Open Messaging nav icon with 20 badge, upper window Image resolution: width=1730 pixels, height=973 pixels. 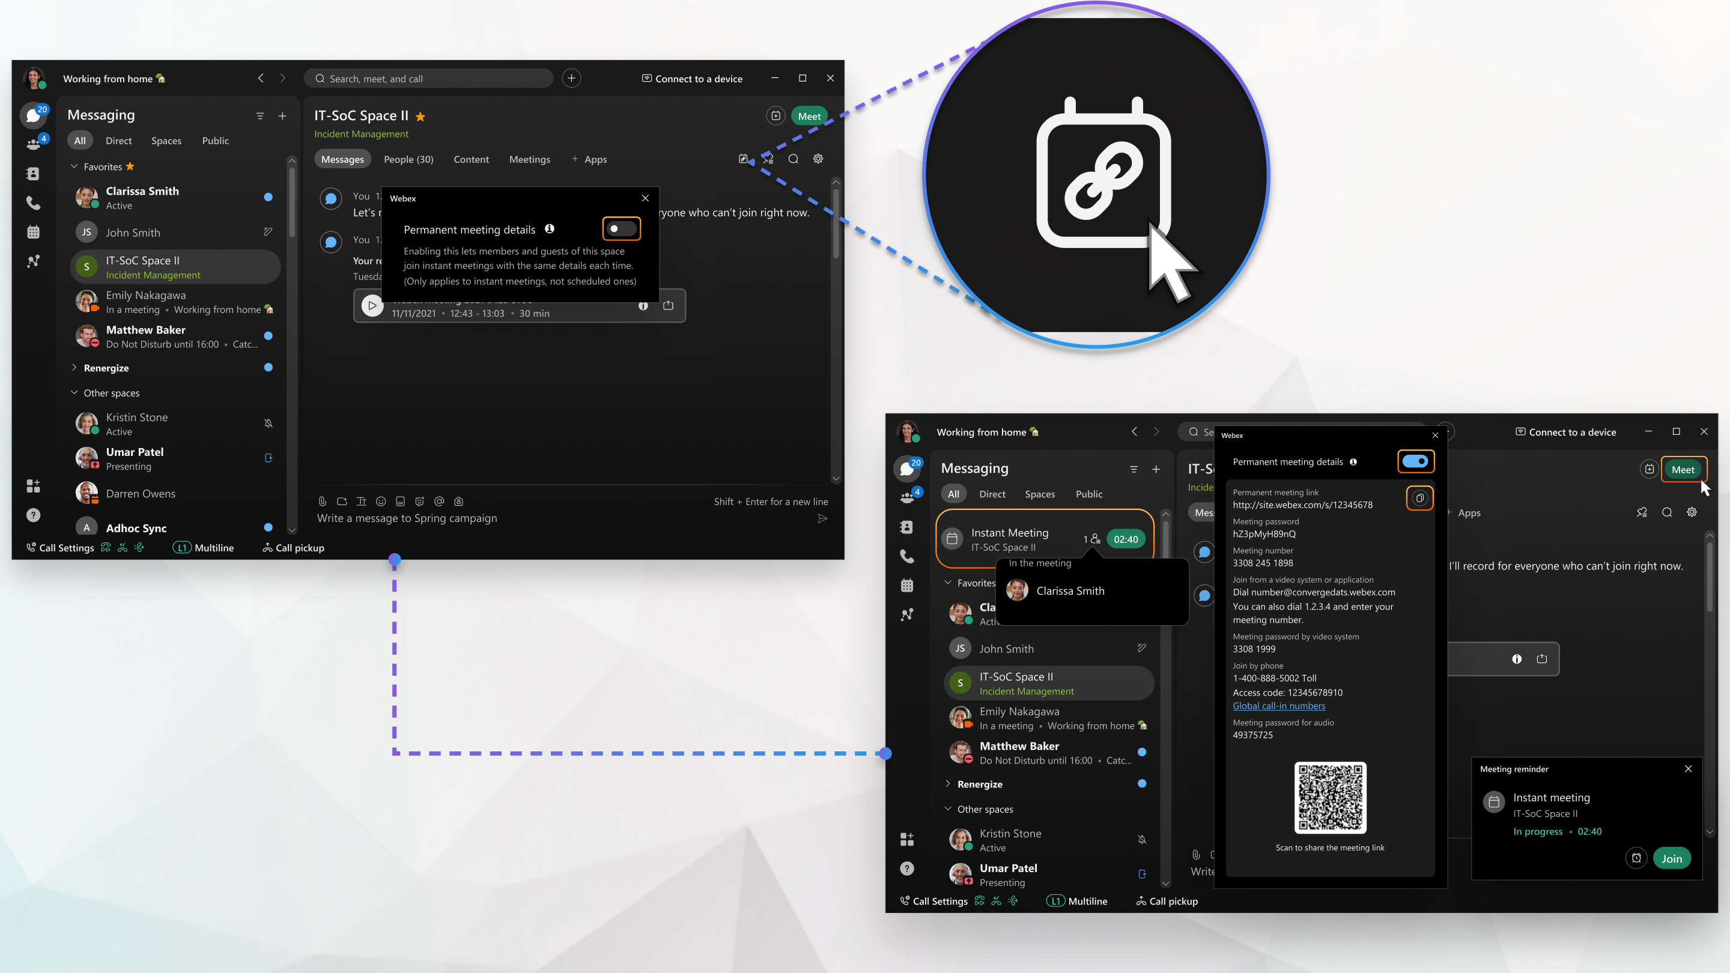[34, 115]
